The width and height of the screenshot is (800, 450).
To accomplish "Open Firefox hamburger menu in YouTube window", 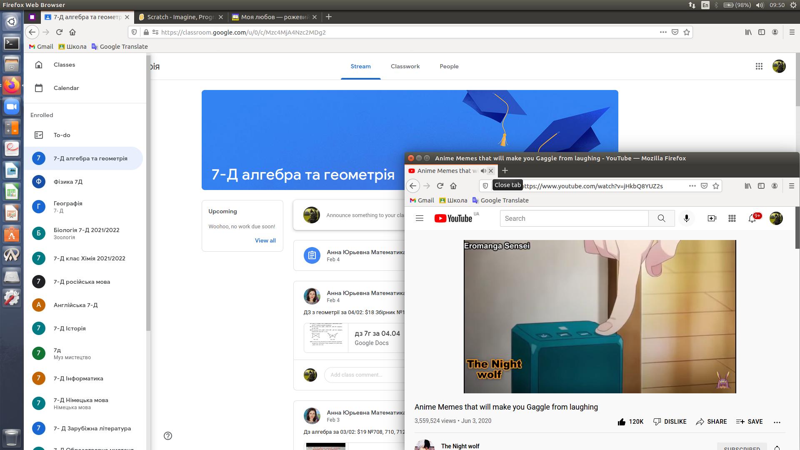I will tap(792, 186).
